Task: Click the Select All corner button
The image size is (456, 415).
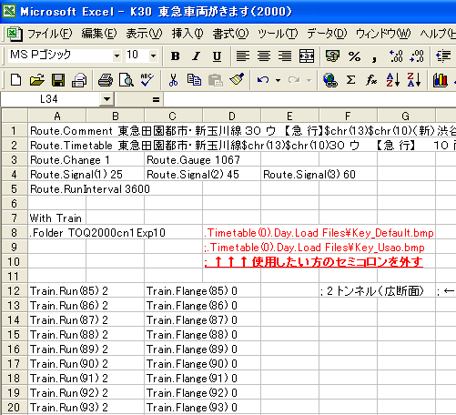Action: [x=15, y=116]
